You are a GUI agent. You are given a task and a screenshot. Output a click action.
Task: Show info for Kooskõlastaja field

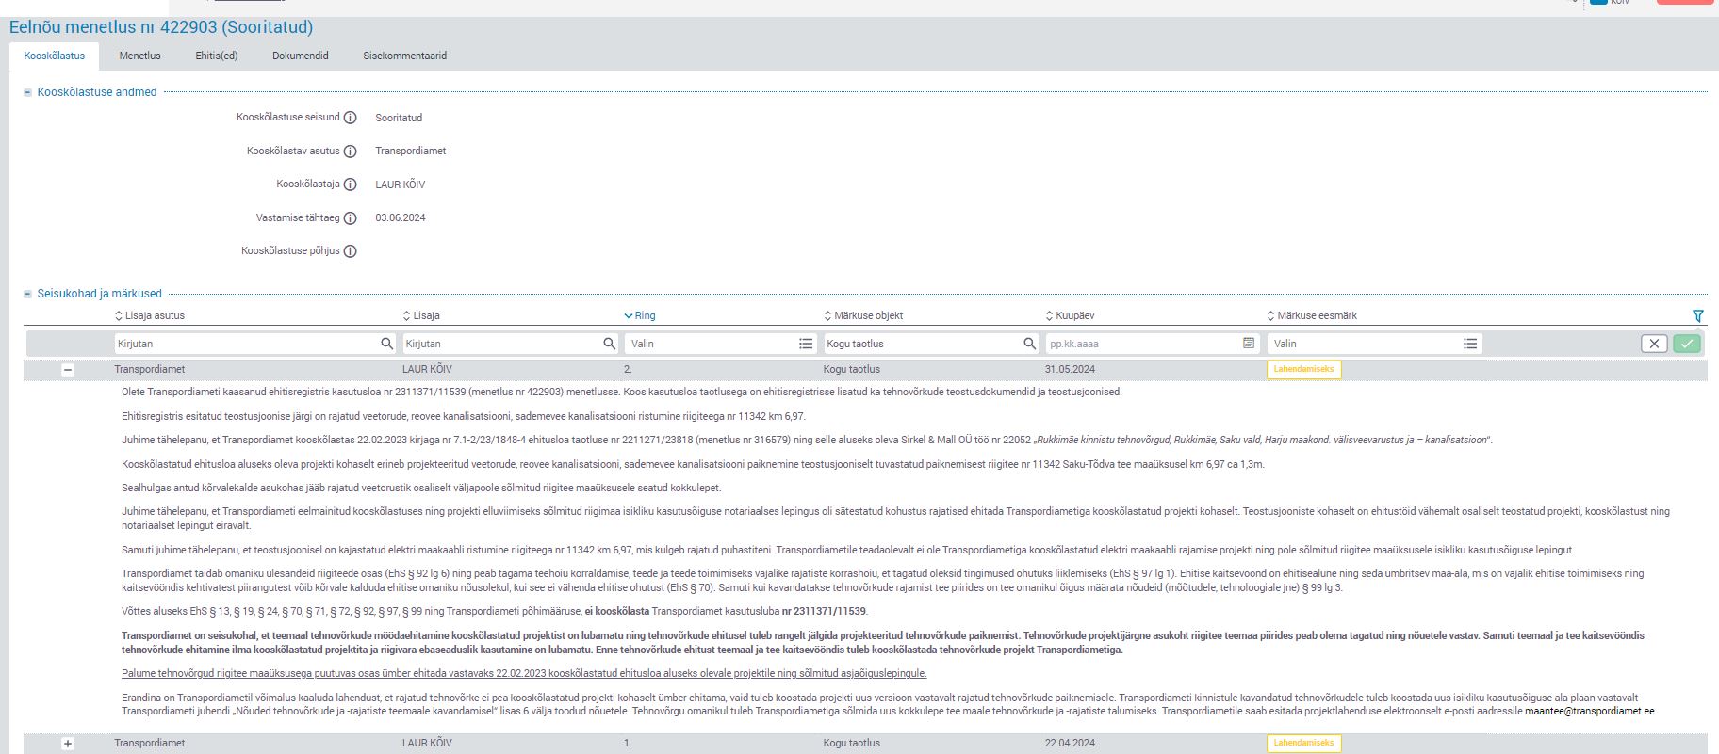[350, 184]
